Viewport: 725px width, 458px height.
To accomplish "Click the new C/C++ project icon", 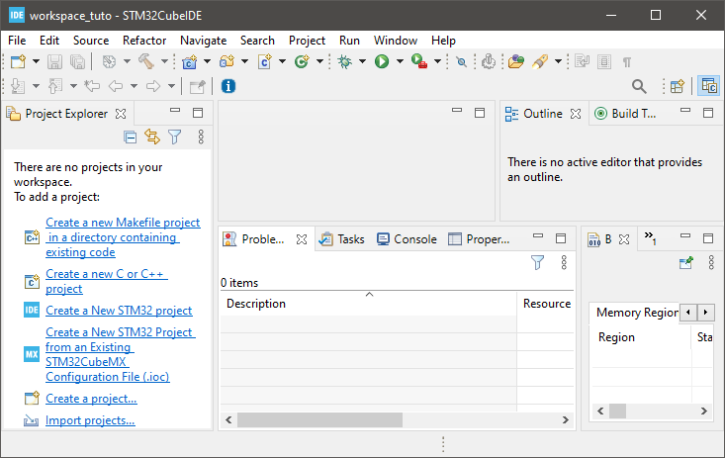I will pos(190,61).
